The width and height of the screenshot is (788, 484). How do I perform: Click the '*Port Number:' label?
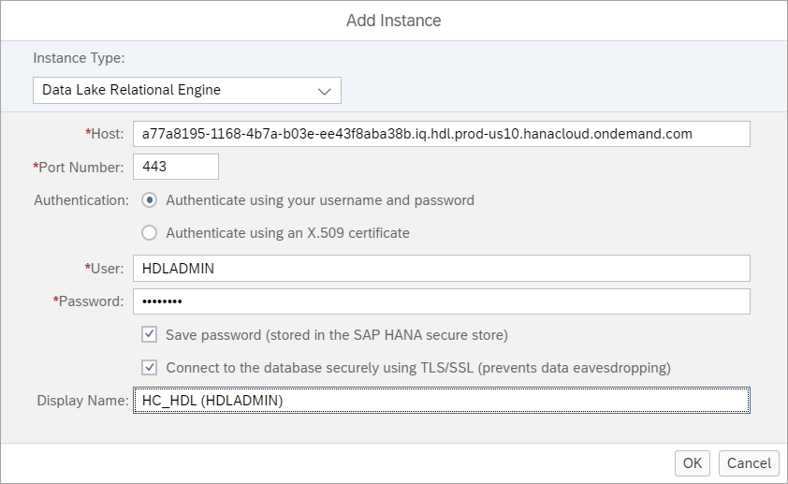coord(79,167)
